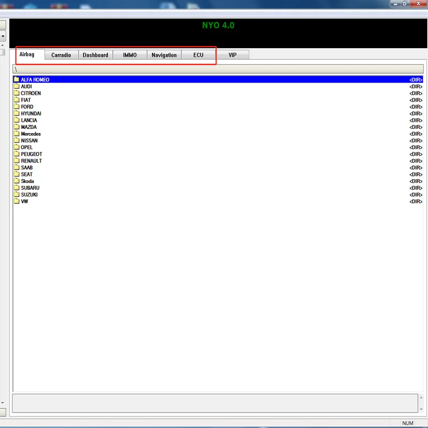Viewport: 428px width, 428px height.
Task: Select the VW folder icon
Action: point(17,201)
